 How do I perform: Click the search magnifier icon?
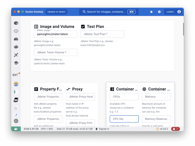tap(84, 12)
